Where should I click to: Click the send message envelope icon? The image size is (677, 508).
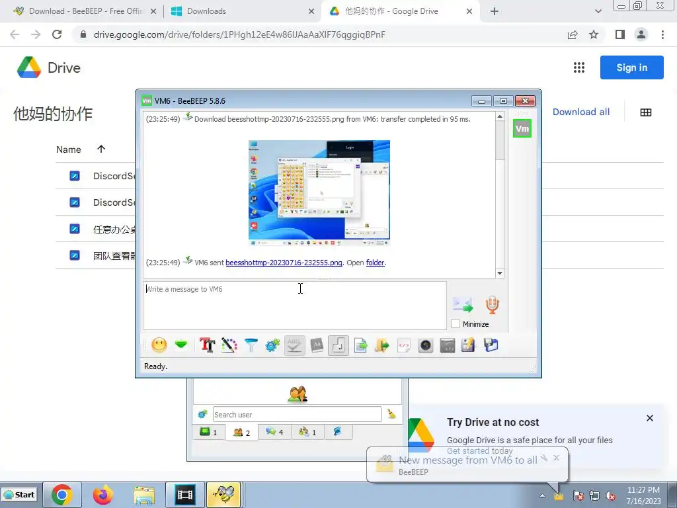click(463, 305)
